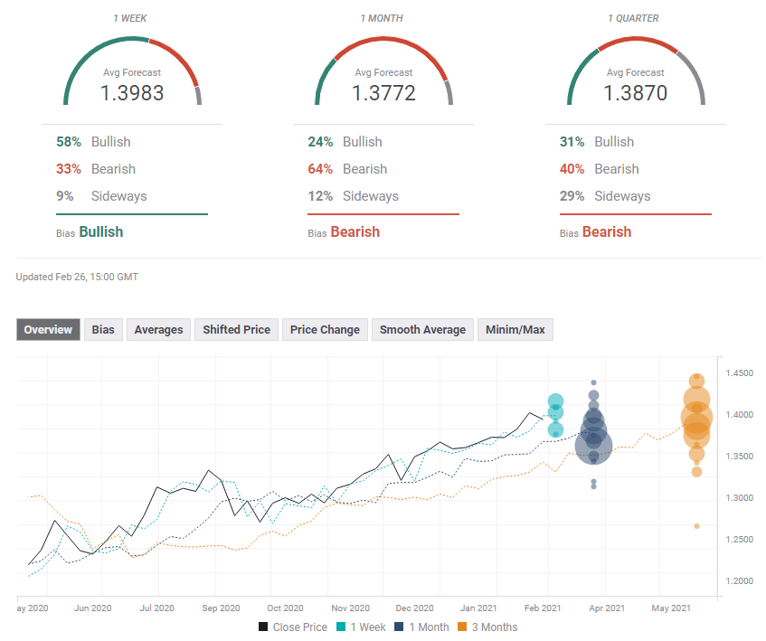
Task: Toggle 1 Week series in legend
Action: (x=364, y=627)
